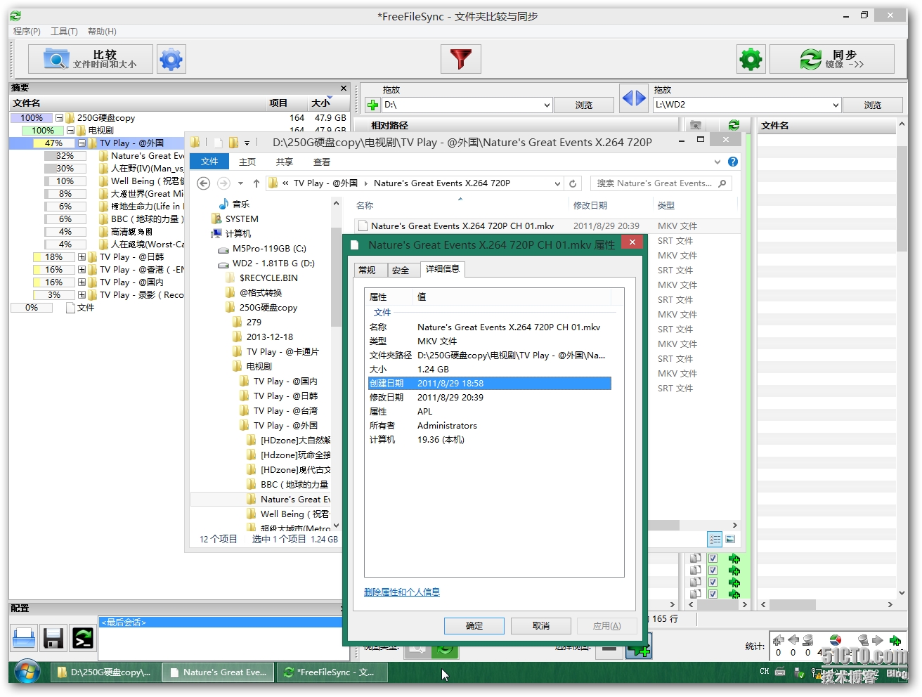
Task: Click green plus view-filter button at bottom
Action: [x=639, y=645]
